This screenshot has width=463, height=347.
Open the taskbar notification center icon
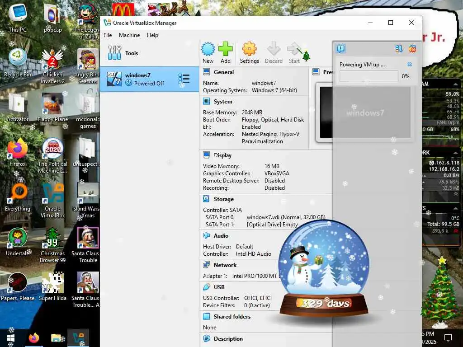(448, 338)
